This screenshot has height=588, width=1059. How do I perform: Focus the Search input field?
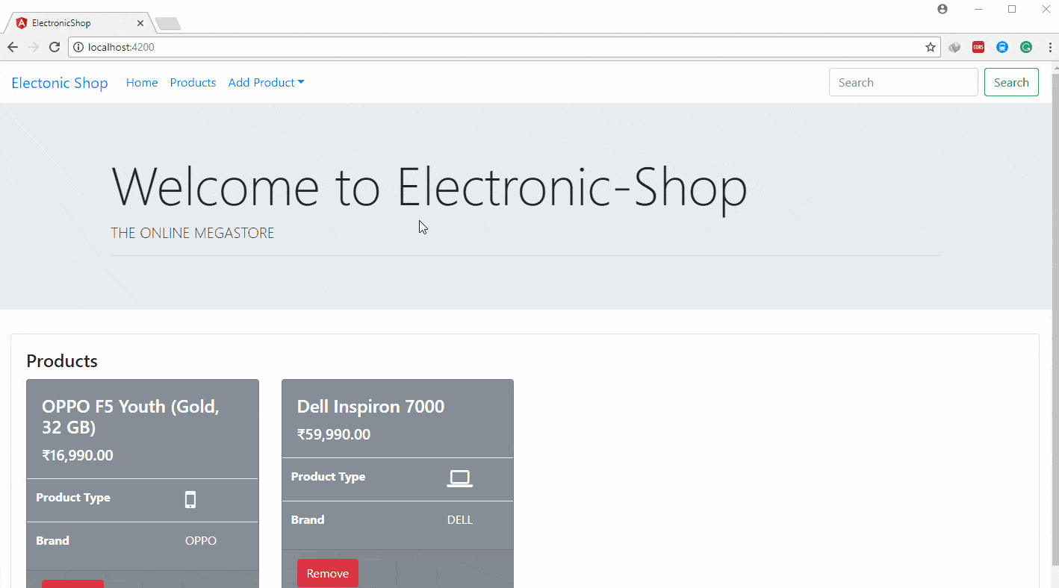pos(904,82)
